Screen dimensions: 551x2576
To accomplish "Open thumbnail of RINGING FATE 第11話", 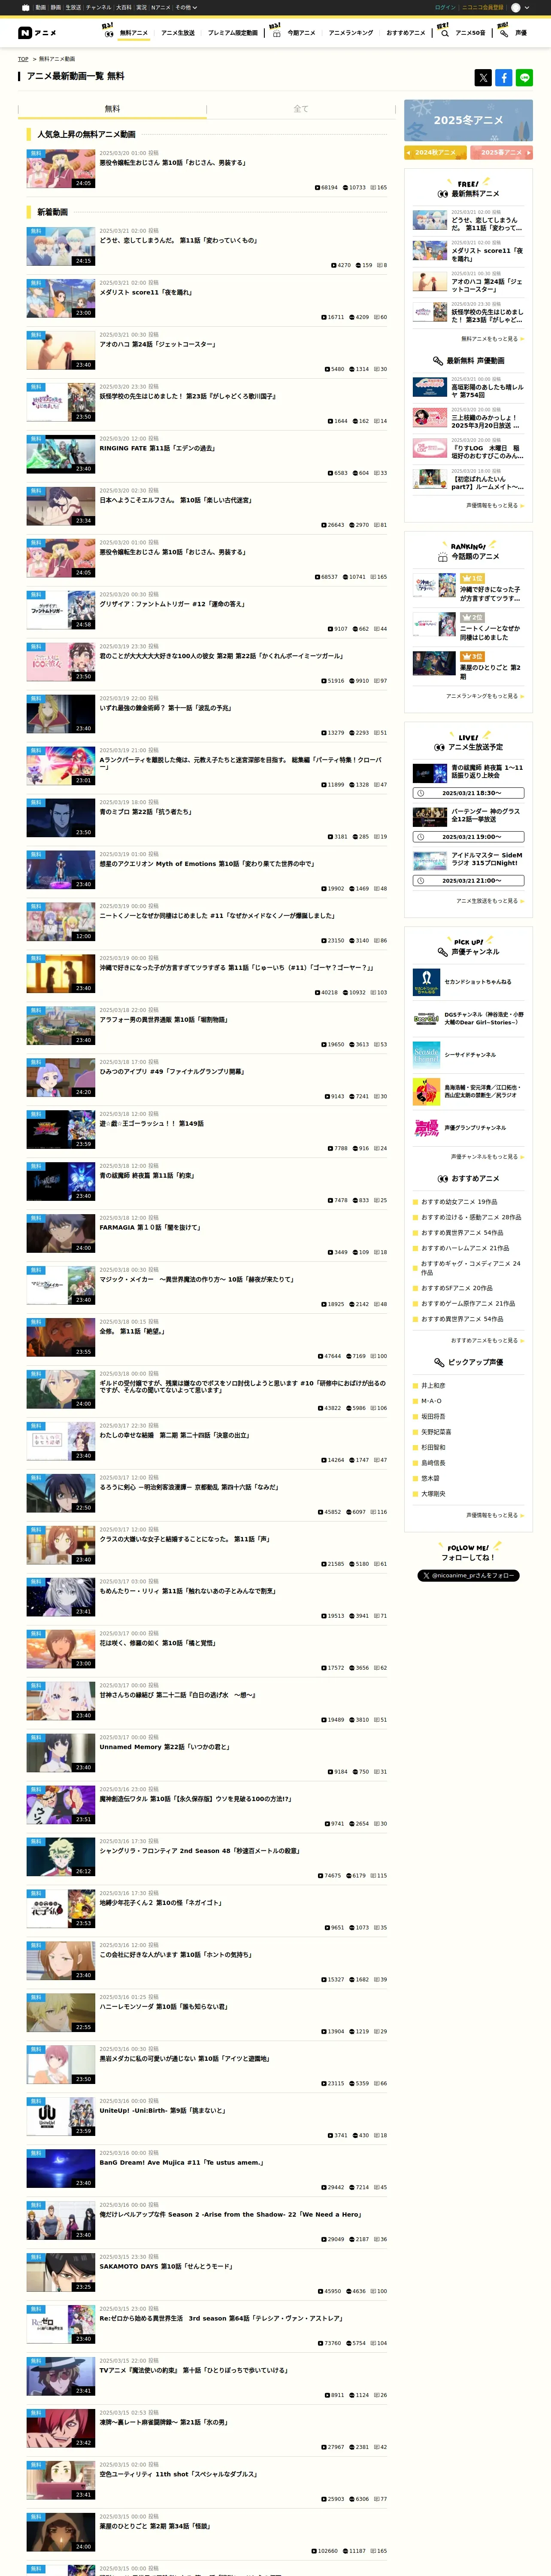I will click(x=61, y=454).
